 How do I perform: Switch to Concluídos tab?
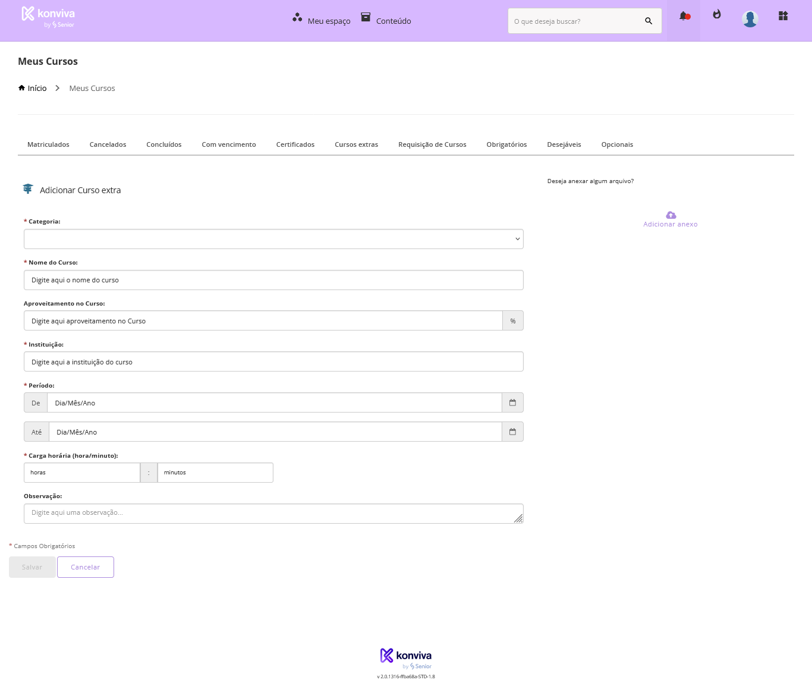click(164, 144)
